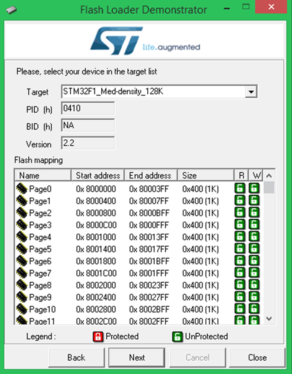This screenshot has width=292, height=374.
Task: Click the Page0 chip icon
Action: (x=22, y=189)
